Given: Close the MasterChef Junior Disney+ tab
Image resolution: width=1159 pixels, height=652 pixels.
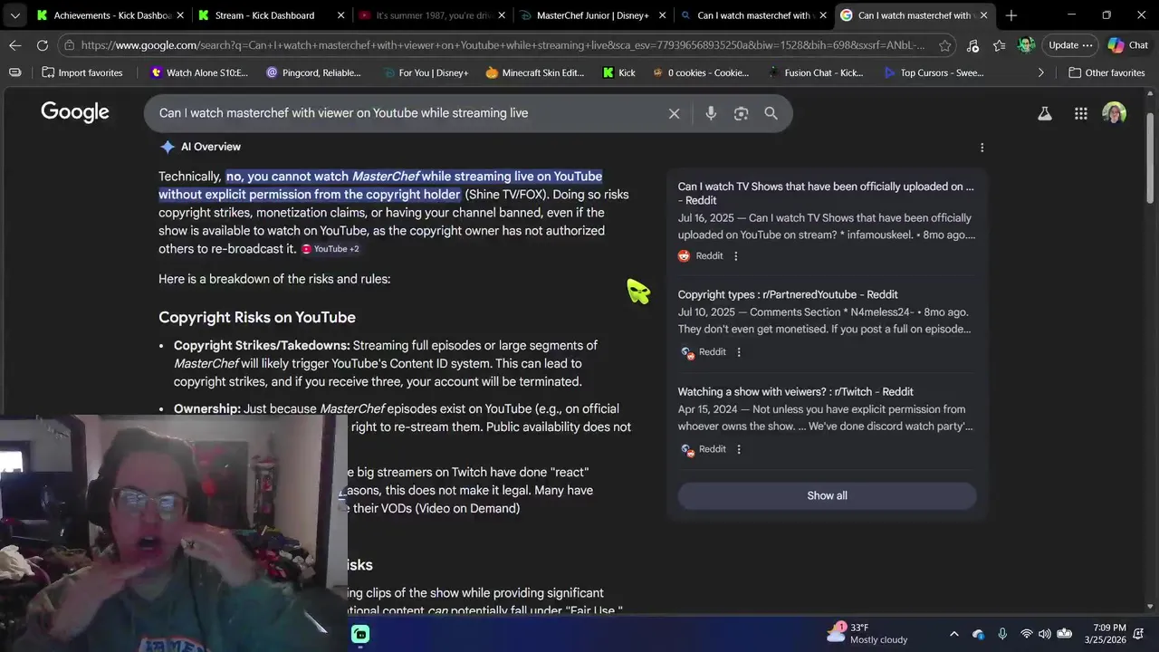Looking at the screenshot, I should tap(662, 15).
